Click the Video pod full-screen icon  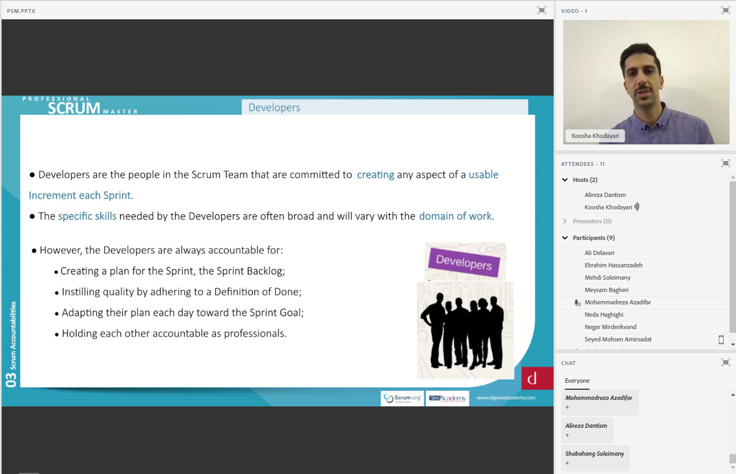pos(725,10)
